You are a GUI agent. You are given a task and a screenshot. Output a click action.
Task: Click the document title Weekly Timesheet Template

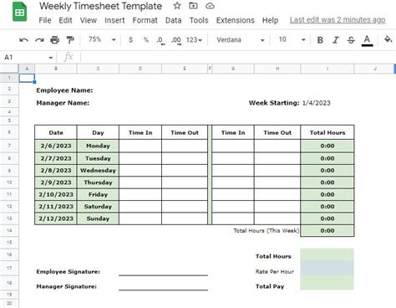(100, 6)
